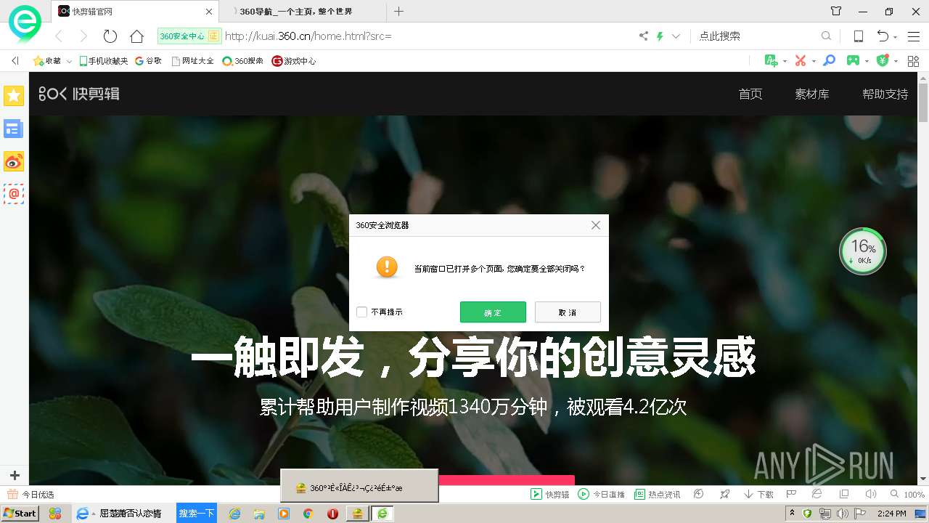This screenshot has width=929, height=523.
Task: Add a sidebar app with plus icon
Action: click(x=14, y=476)
